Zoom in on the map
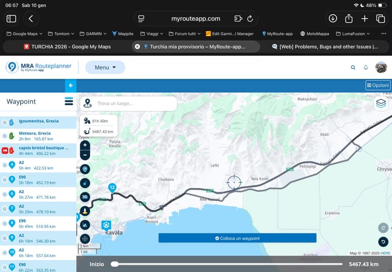 pos(85,145)
